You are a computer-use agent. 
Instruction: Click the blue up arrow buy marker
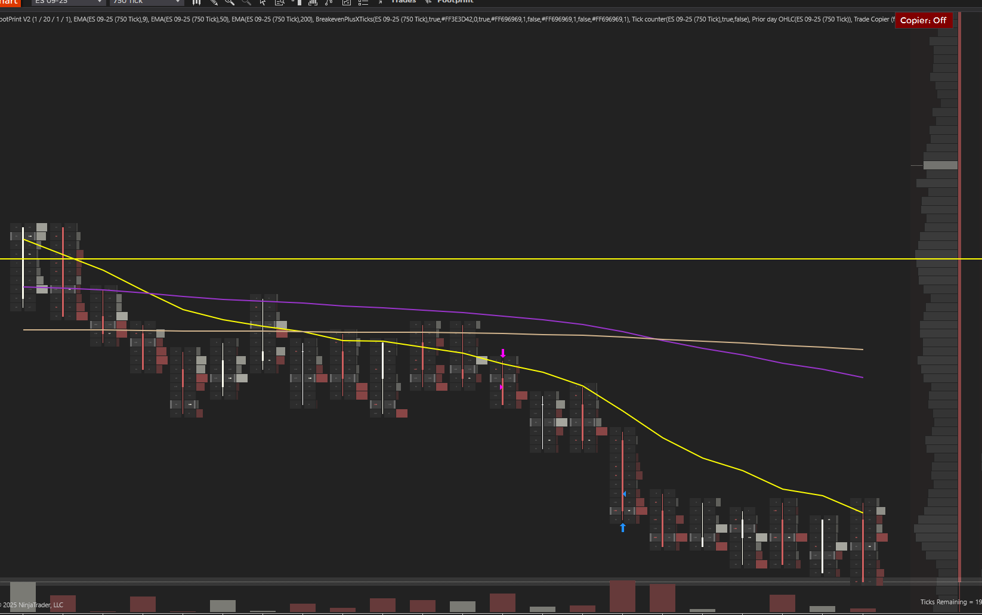pyautogui.click(x=623, y=527)
